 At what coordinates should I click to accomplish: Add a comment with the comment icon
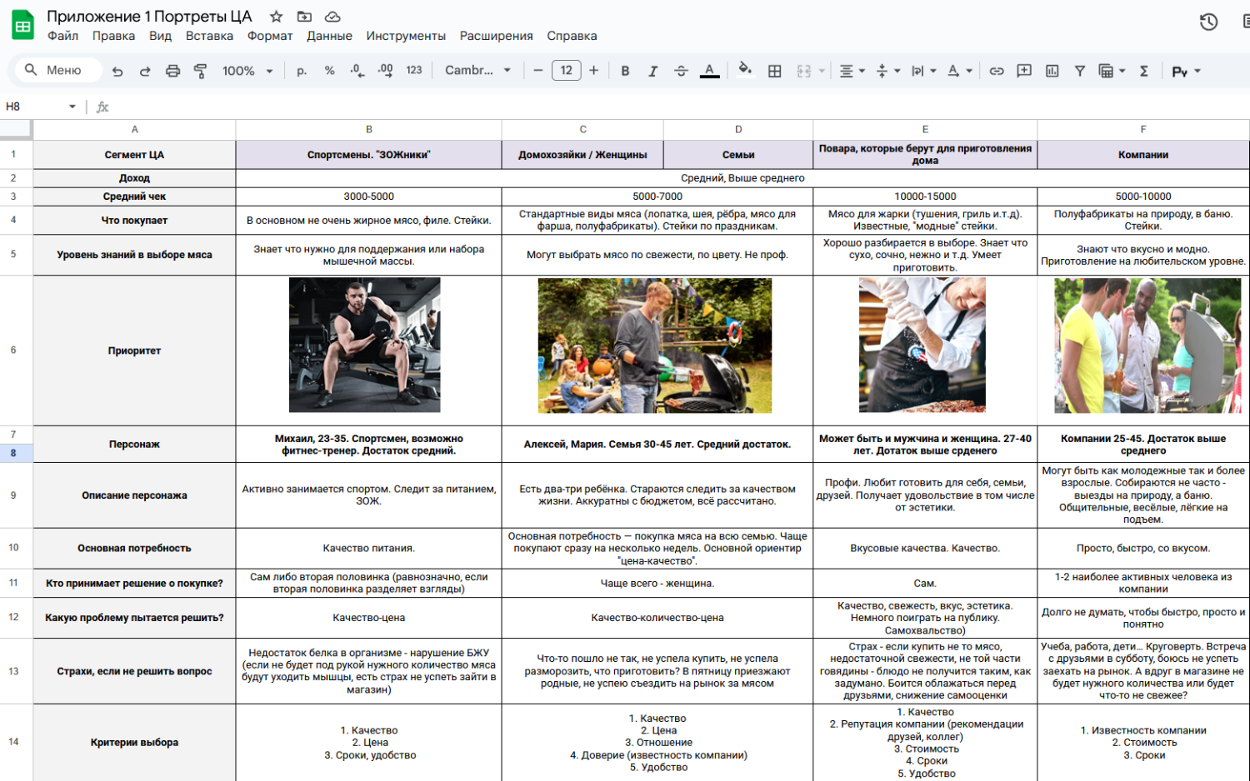[1024, 72]
